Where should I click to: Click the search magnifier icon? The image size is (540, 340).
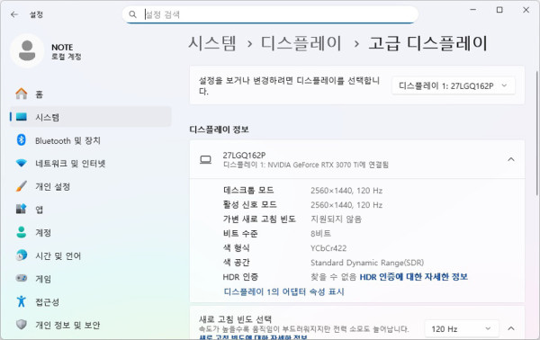132,14
